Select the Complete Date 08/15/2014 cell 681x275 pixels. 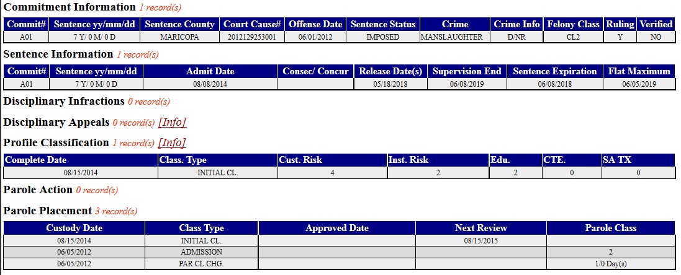(x=81, y=173)
